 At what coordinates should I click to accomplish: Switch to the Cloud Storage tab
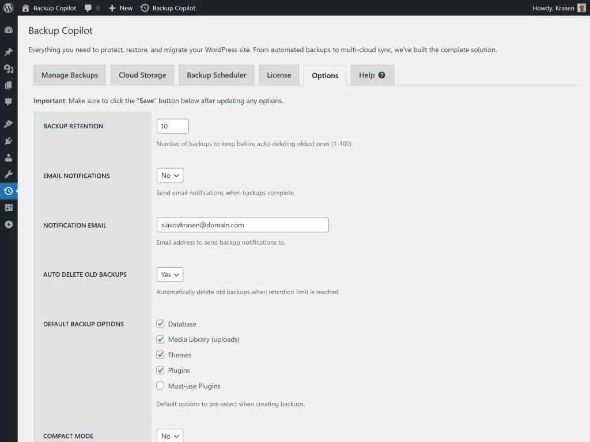click(x=142, y=75)
